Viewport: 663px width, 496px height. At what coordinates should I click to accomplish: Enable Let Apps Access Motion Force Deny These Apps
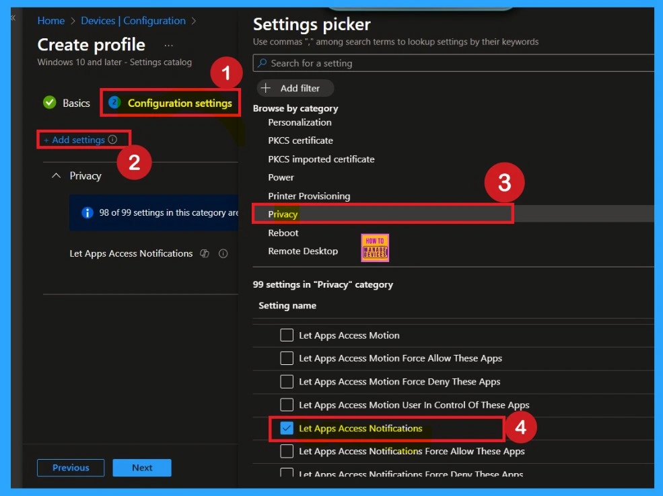287,382
